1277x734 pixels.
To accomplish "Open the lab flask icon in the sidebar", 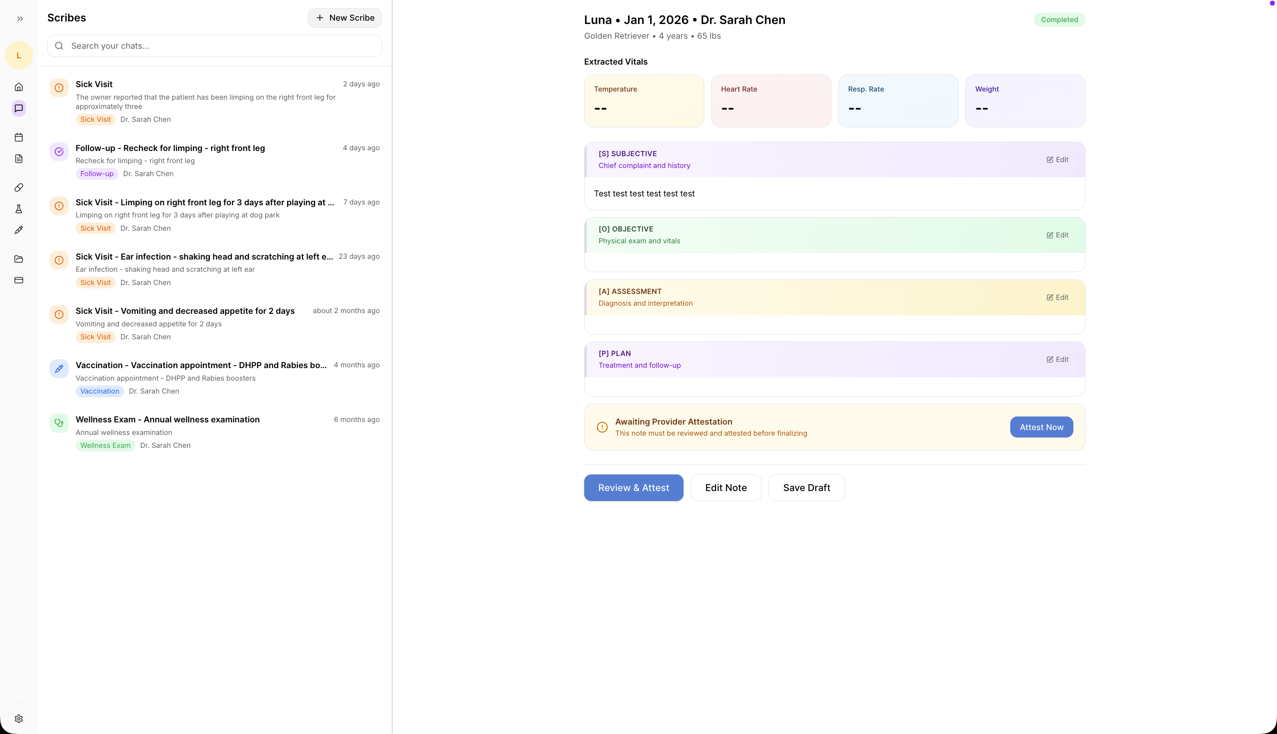I will coord(19,209).
